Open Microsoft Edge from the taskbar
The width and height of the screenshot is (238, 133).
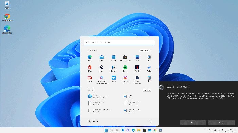133,130
